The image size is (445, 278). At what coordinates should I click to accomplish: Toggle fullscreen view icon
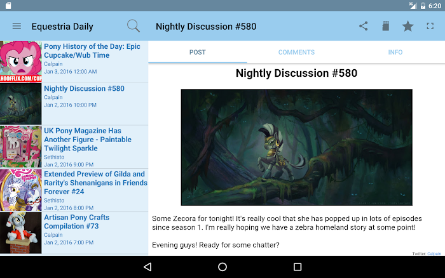pyautogui.click(x=430, y=26)
